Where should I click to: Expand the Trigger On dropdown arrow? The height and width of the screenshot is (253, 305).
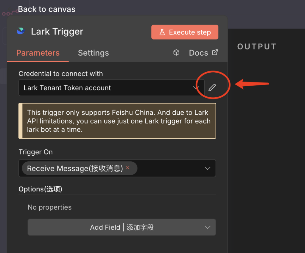click(207, 168)
